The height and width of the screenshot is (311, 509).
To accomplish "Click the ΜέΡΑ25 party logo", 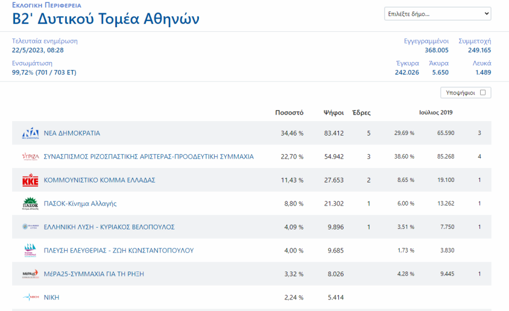I will pyautogui.click(x=30, y=274).
